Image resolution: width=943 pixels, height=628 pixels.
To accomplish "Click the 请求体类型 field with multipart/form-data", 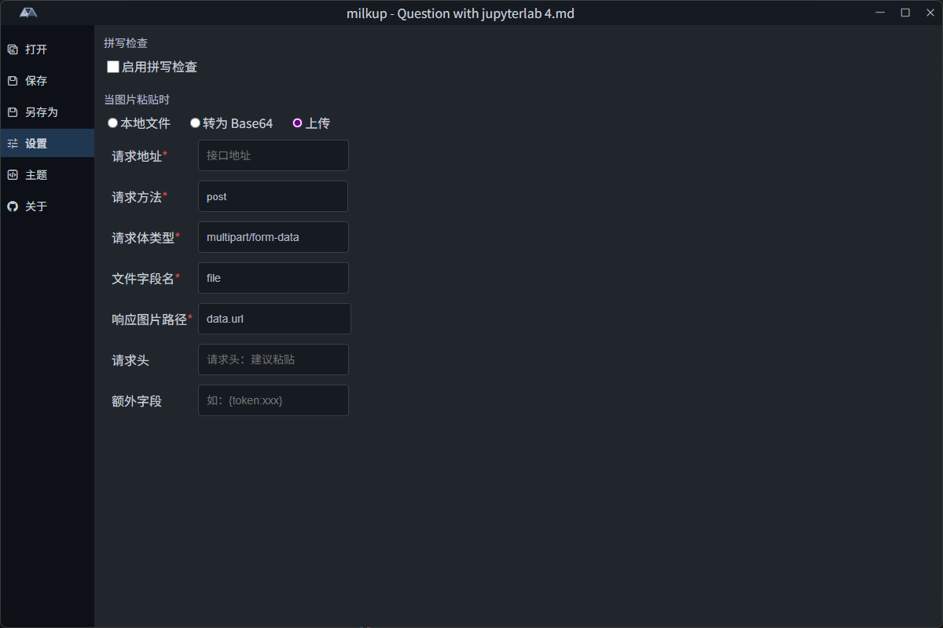I will click(273, 237).
